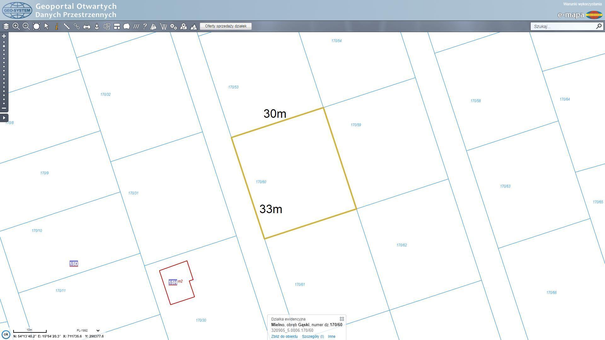
Task: Click the map pin location icon
Action: [183, 26]
